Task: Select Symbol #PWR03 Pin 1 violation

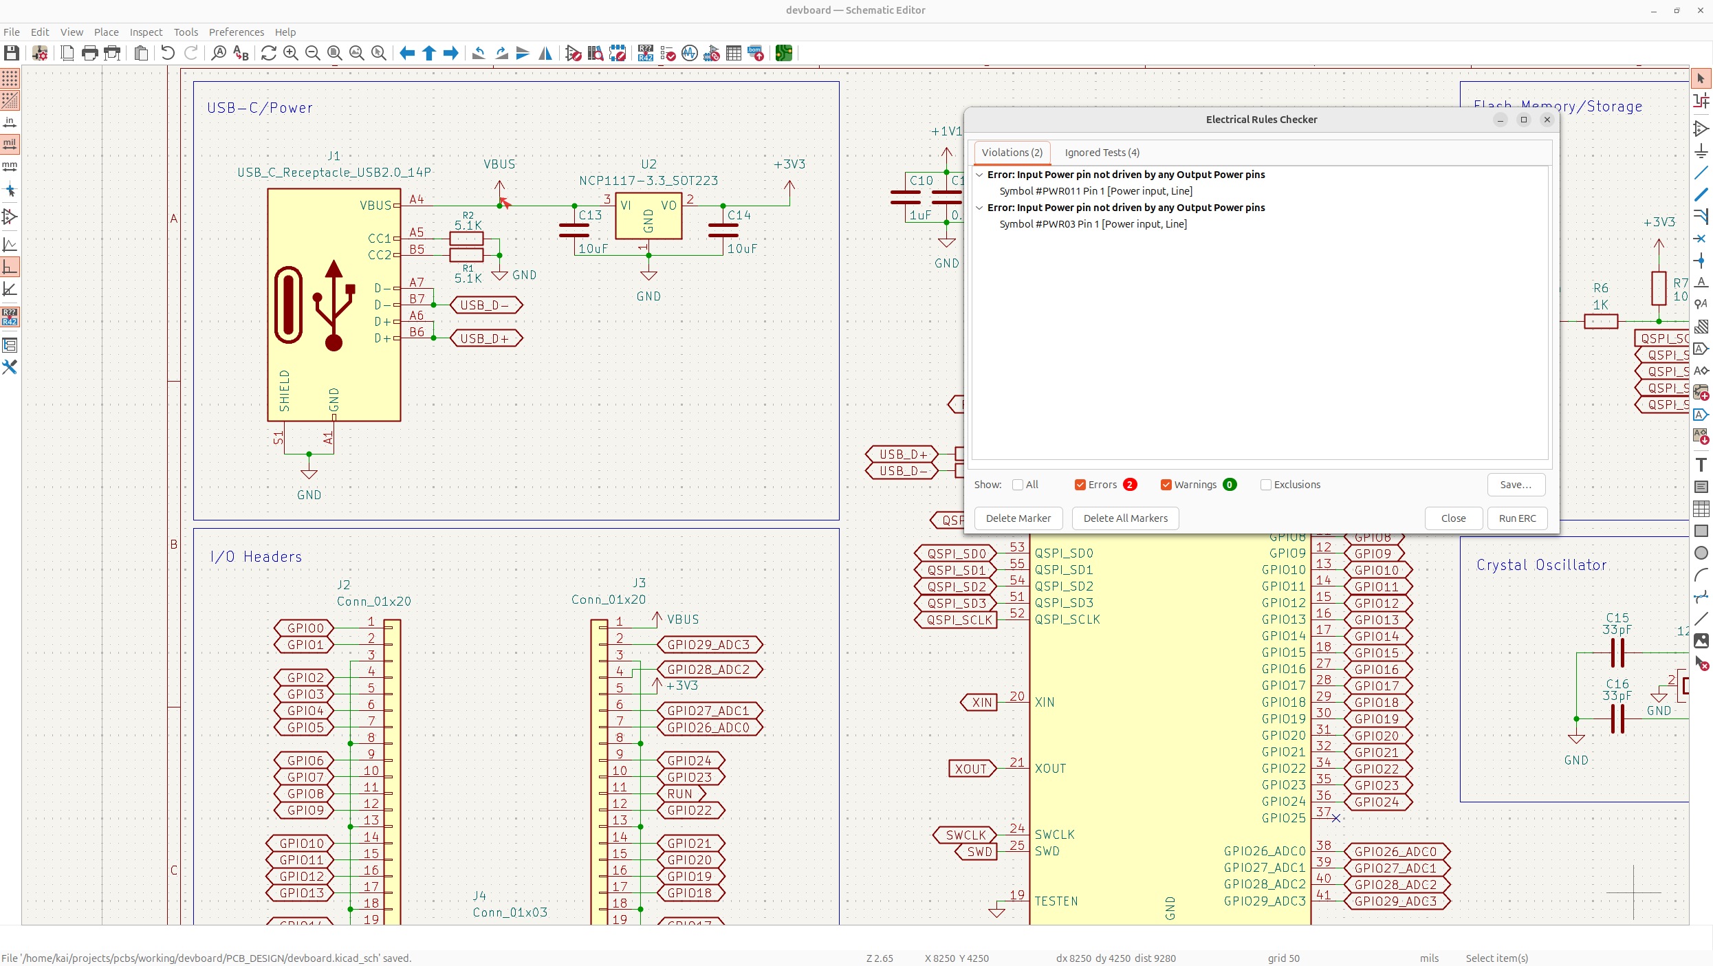Action: 1093,224
